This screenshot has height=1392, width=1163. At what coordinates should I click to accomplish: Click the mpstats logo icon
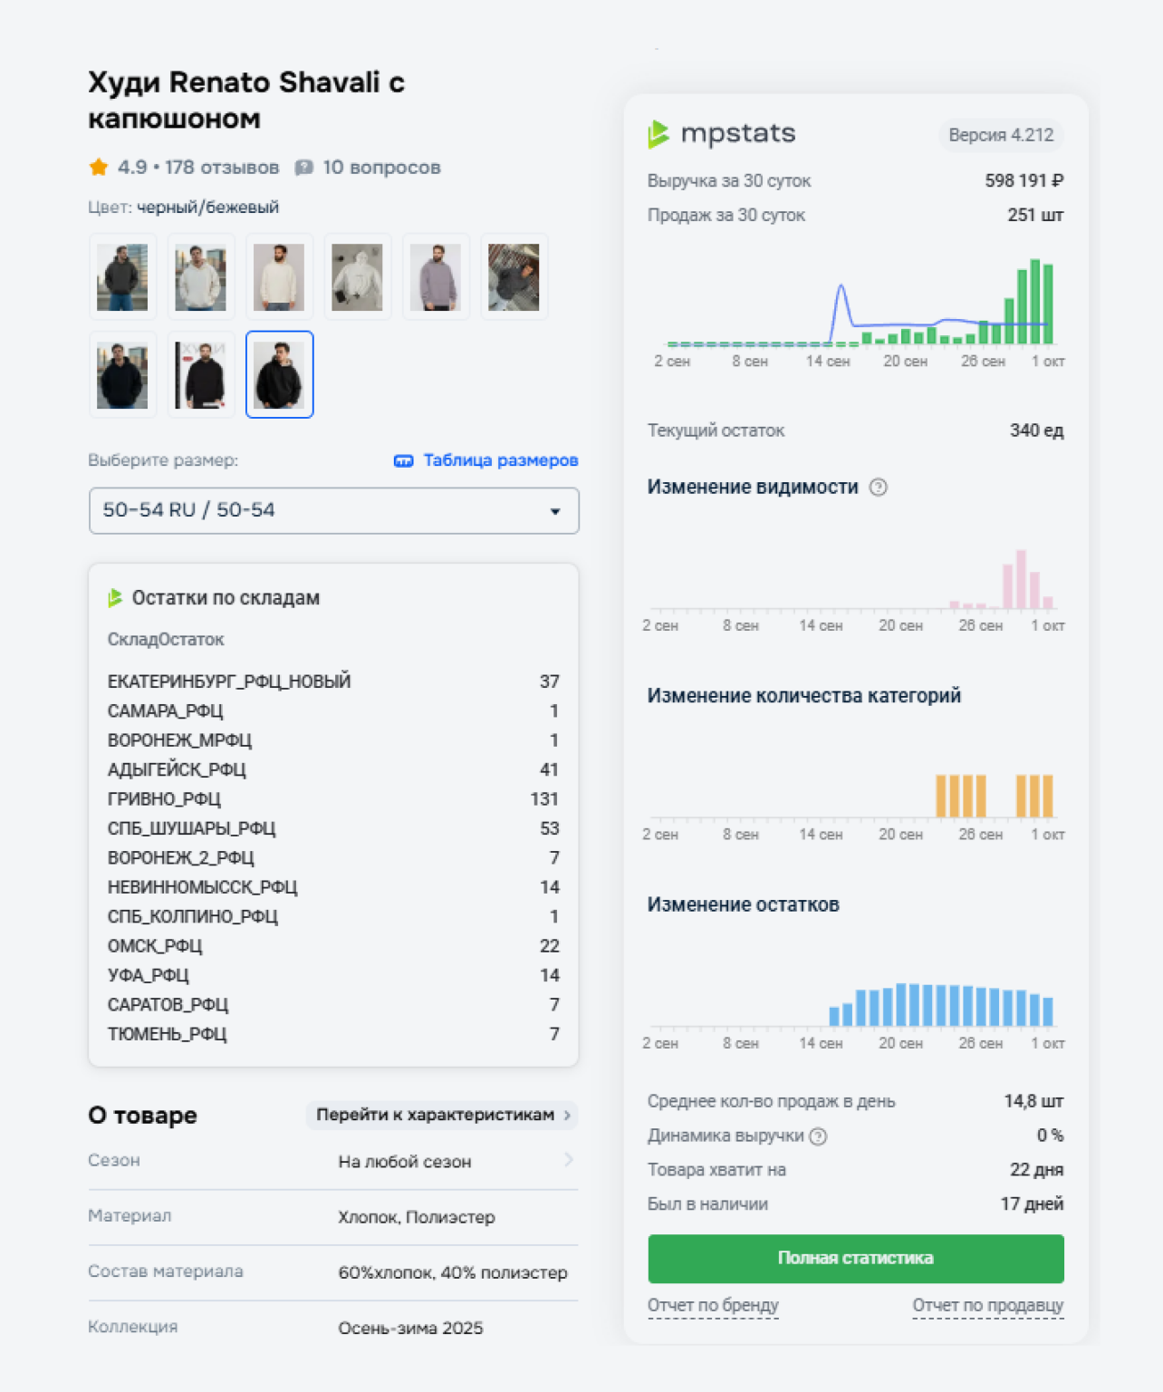point(658,134)
